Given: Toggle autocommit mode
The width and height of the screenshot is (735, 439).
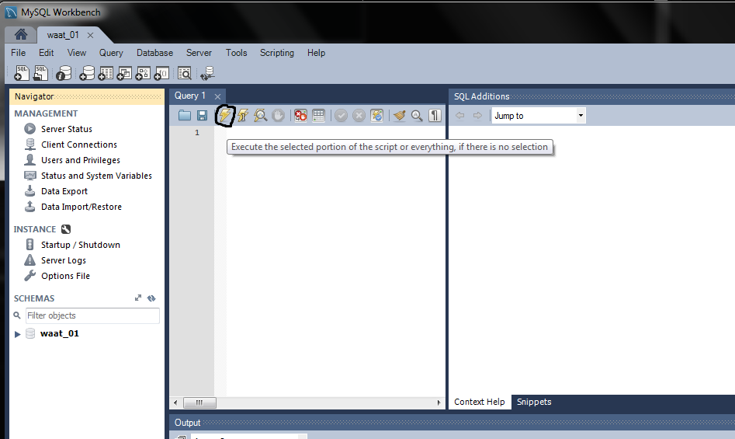Looking at the screenshot, I should (x=377, y=115).
